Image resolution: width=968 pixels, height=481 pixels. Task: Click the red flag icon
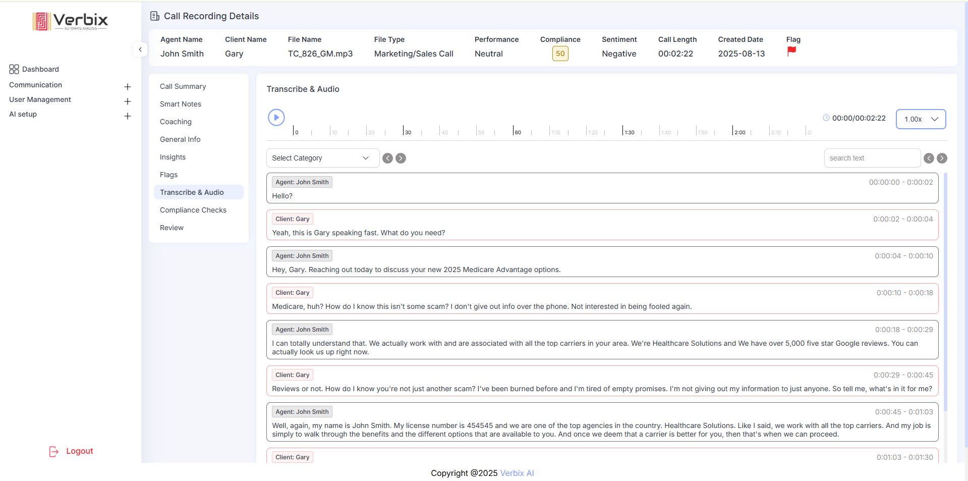point(791,51)
